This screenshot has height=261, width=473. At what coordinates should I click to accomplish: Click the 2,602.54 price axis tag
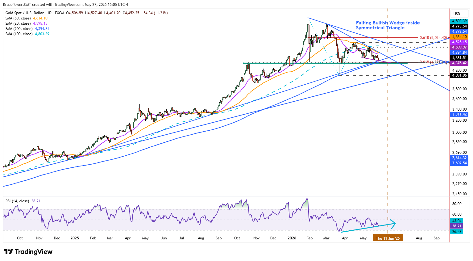click(x=459, y=163)
